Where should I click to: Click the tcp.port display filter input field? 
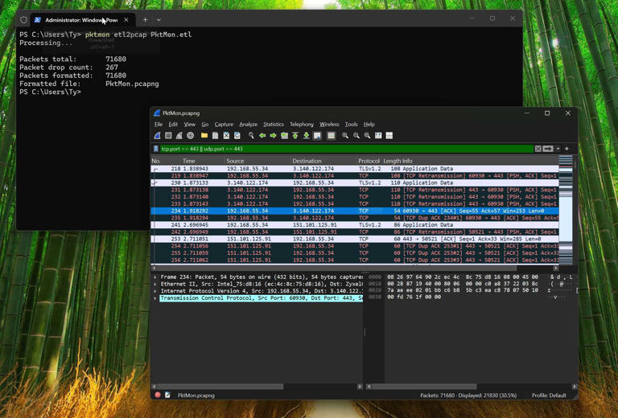coord(347,149)
